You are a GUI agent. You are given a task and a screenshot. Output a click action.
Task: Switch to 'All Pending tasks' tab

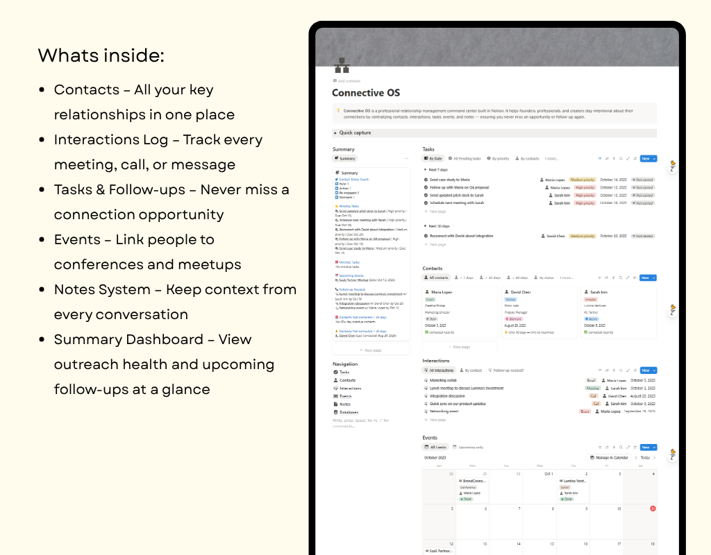465,159
